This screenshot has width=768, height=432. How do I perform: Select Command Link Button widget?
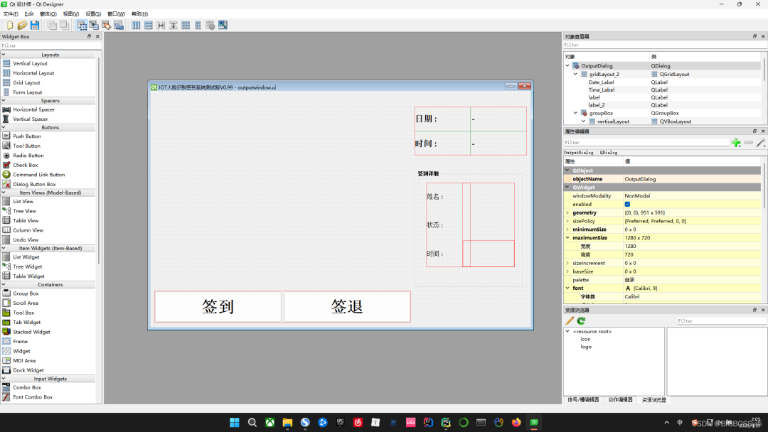pyautogui.click(x=38, y=175)
